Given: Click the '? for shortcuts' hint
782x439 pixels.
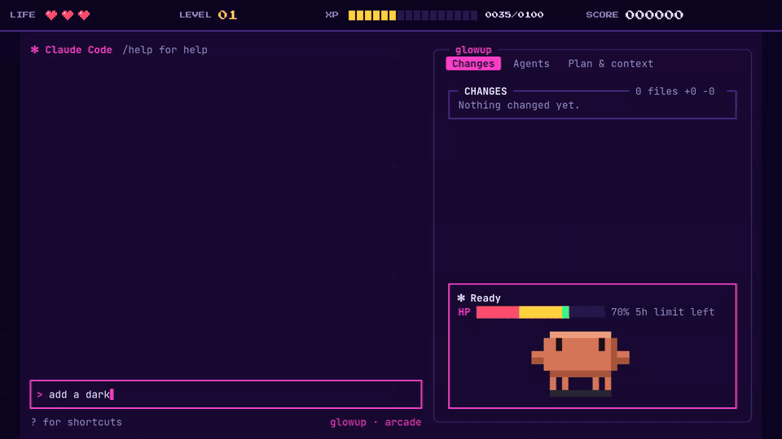Looking at the screenshot, I should tap(77, 422).
